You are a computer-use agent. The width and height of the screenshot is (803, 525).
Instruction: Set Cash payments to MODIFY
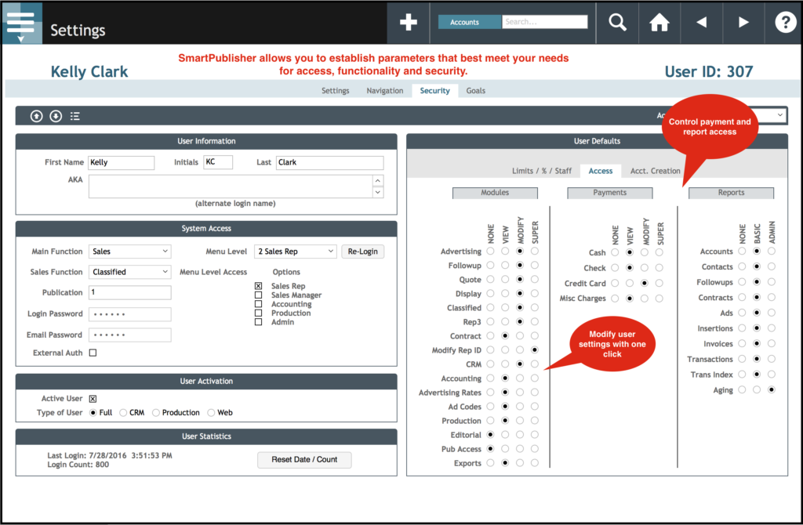[x=645, y=252]
